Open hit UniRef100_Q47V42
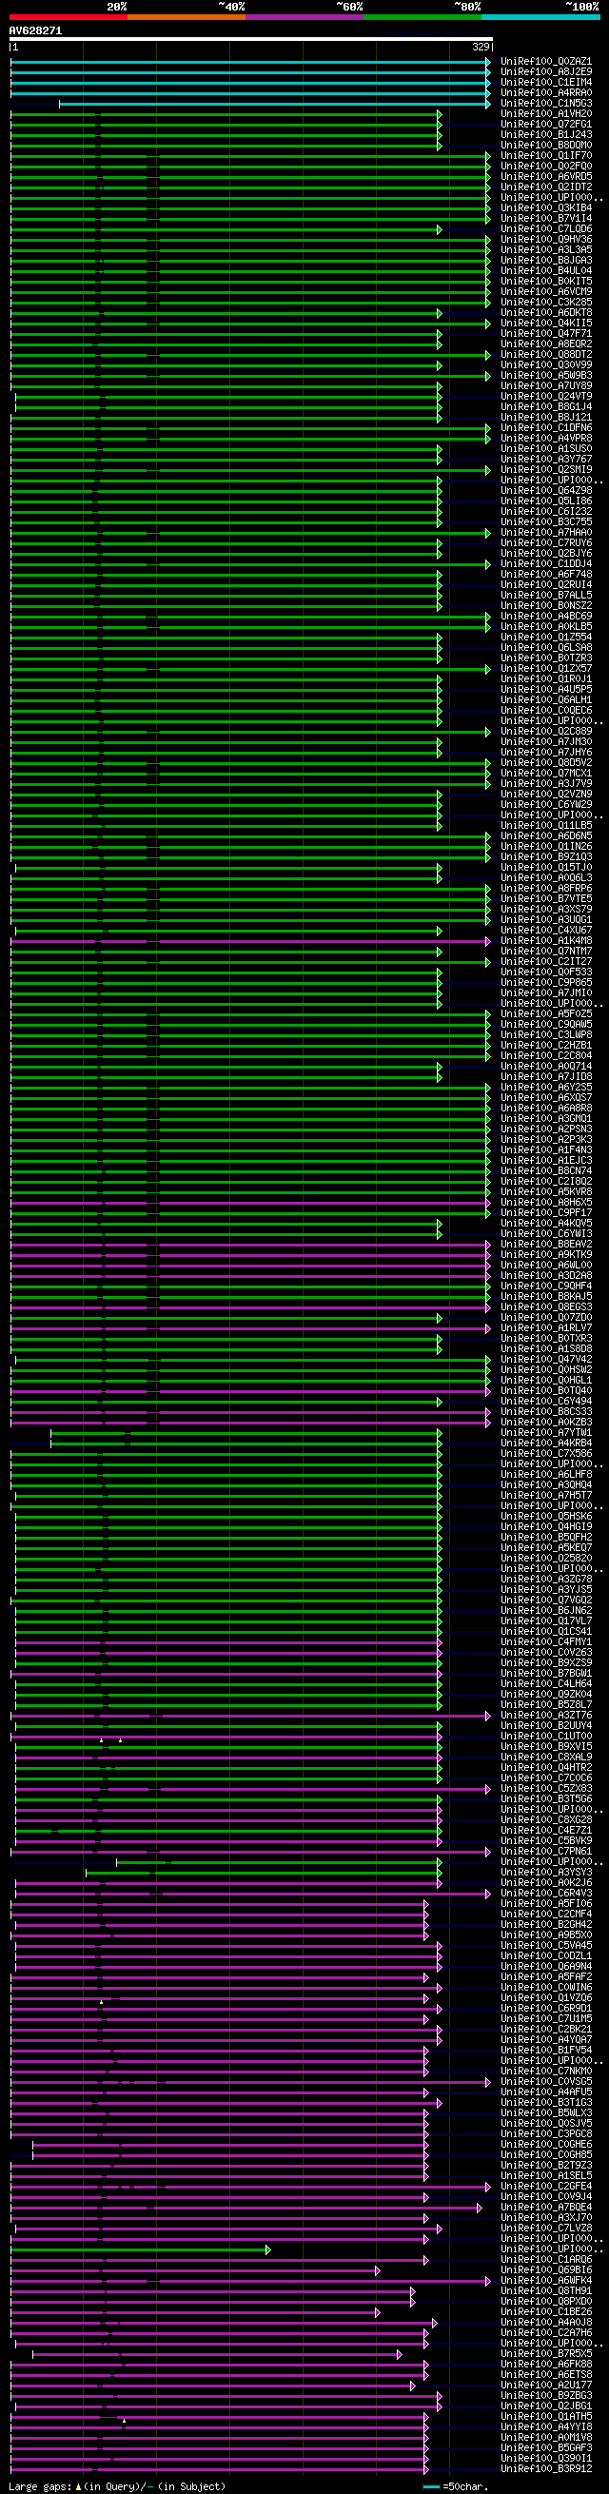 546,1361
